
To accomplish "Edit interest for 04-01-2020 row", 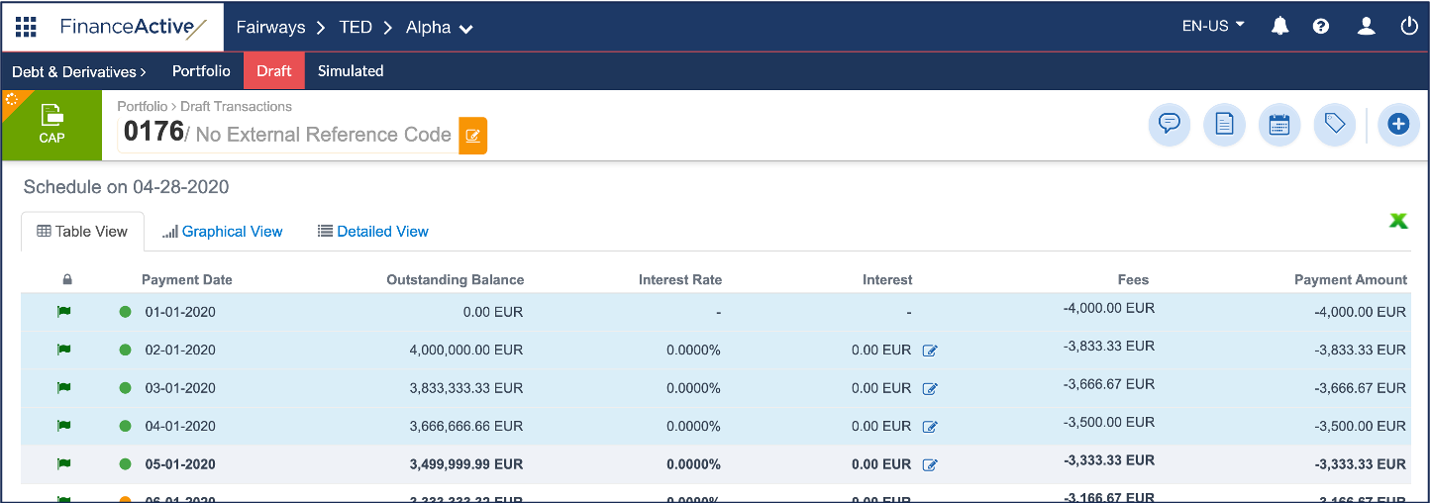I will 930,427.
